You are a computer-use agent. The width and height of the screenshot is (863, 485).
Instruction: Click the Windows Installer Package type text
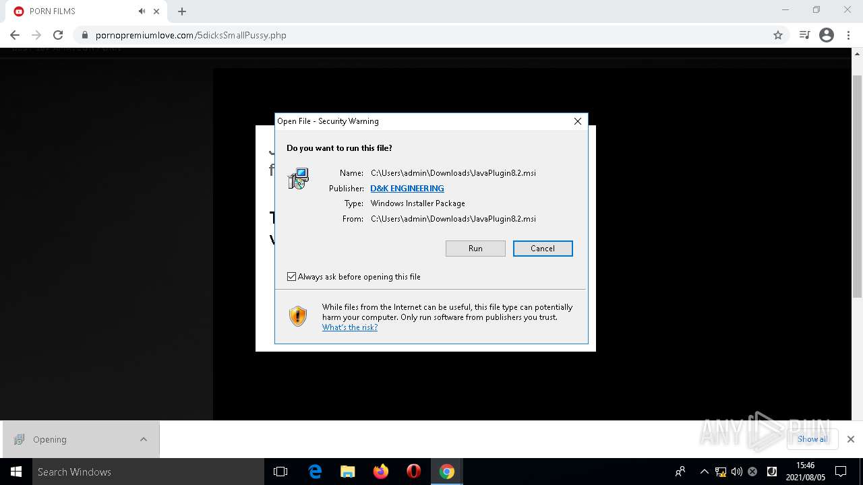[418, 203]
